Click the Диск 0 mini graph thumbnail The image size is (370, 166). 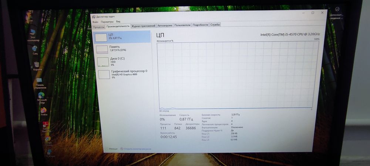103,62
